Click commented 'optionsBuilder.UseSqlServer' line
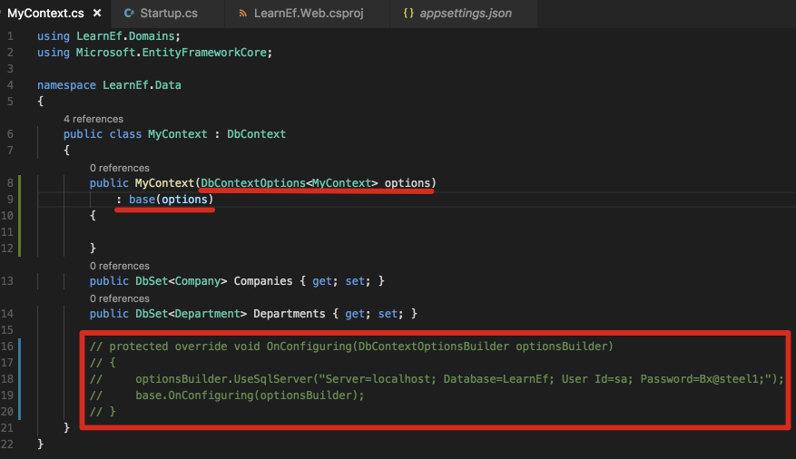The width and height of the screenshot is (796, 459). click(437, 379)
